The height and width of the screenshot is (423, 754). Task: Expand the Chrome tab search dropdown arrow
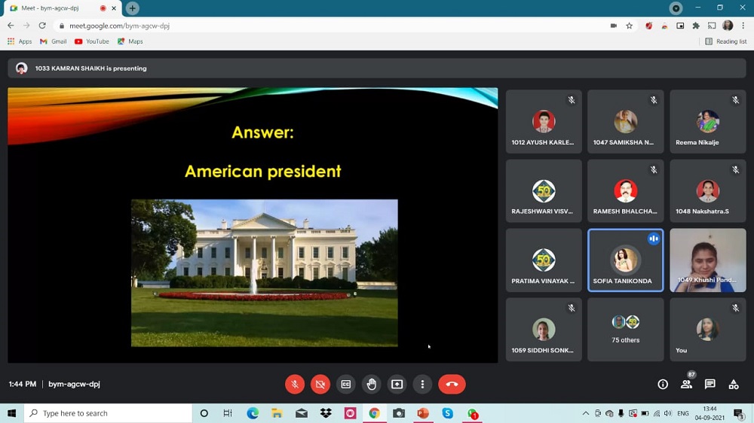pyautogui.click(x=676, y=8)
